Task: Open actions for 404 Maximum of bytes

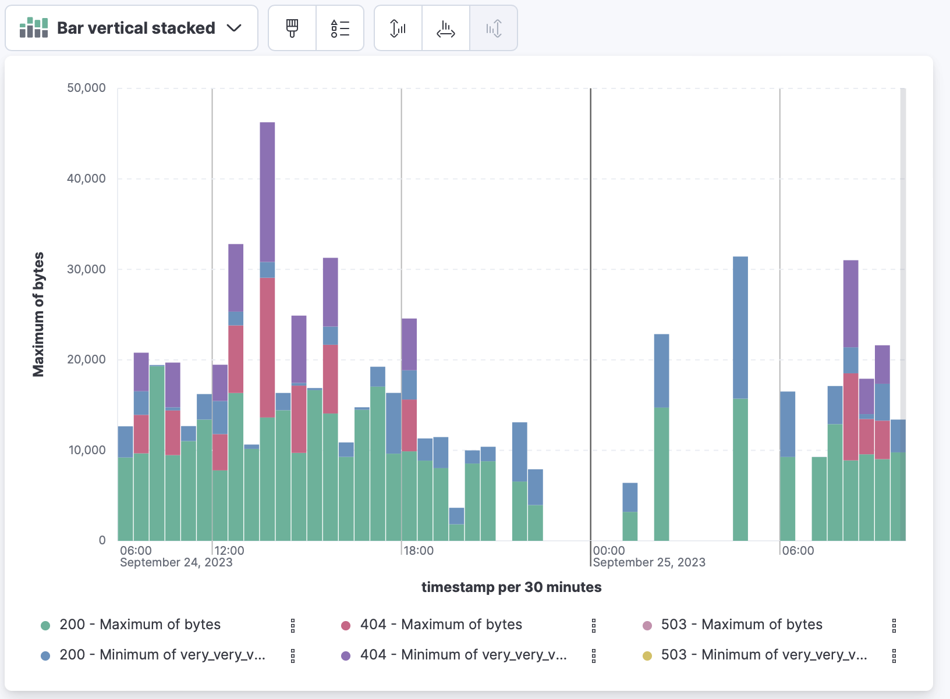Action: coord(593,625)
